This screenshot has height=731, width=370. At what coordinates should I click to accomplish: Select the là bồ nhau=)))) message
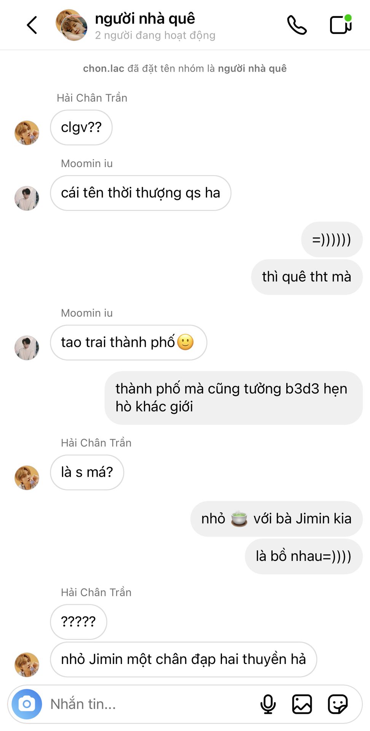pyautogui.click(x=304, y=557)
